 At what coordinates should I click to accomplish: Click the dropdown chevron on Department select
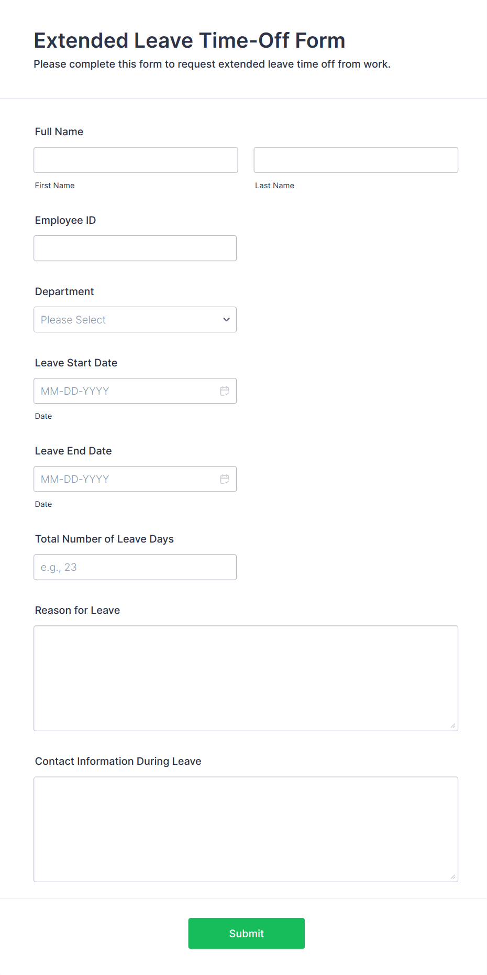coord(226,319)
